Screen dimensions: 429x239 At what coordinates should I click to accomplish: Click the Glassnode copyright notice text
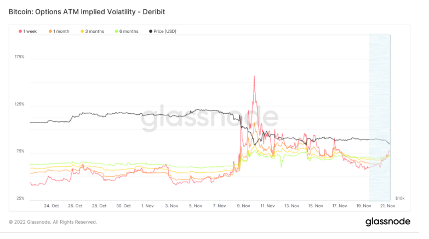[53, 222]
